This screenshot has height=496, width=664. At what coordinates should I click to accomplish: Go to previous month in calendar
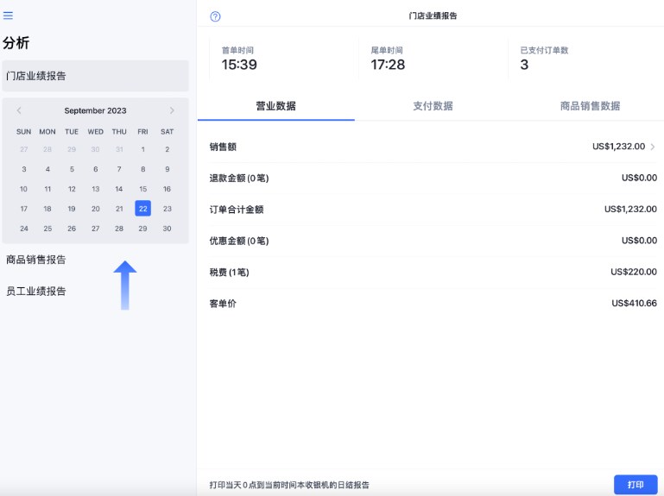[x=19, y=110]
